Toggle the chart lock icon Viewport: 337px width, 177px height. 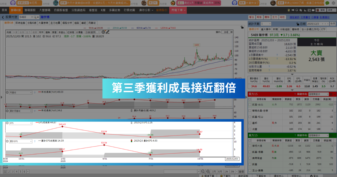coord(242,28)
